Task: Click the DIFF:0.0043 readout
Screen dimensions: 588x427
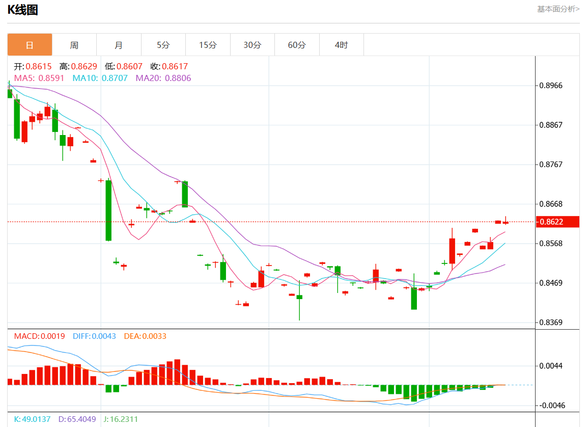Action: (x=95, y=336)
